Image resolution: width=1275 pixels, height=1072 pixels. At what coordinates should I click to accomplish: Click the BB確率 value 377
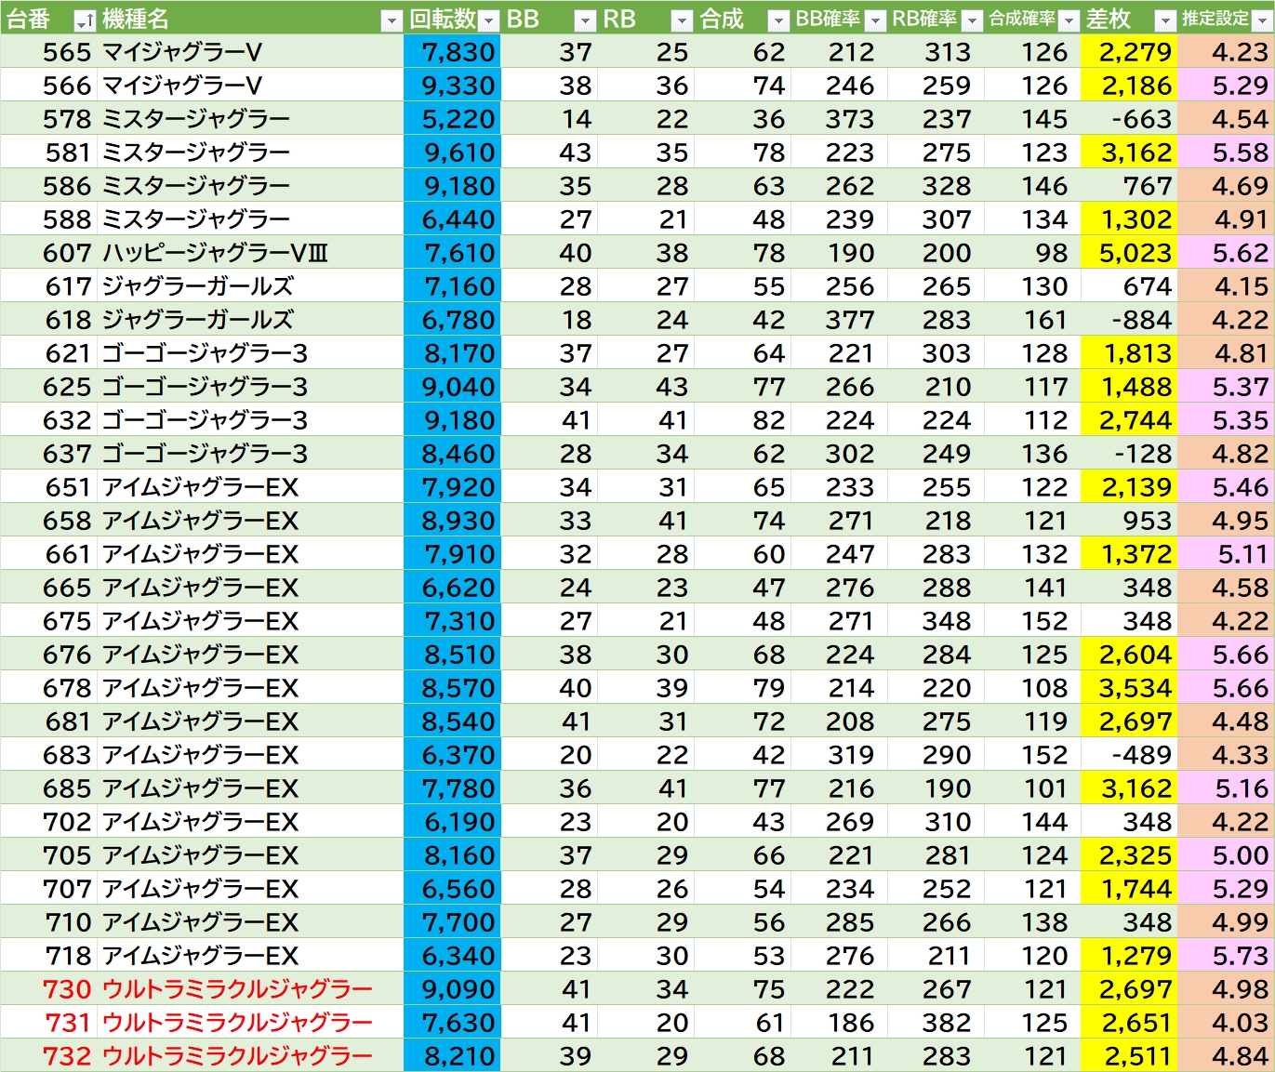click(839, 320)
